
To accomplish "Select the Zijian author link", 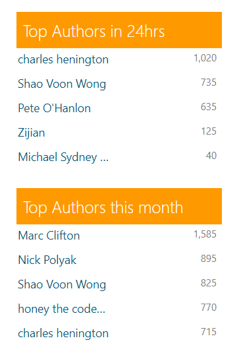I will pyautogui.click(x=32, y=133).
